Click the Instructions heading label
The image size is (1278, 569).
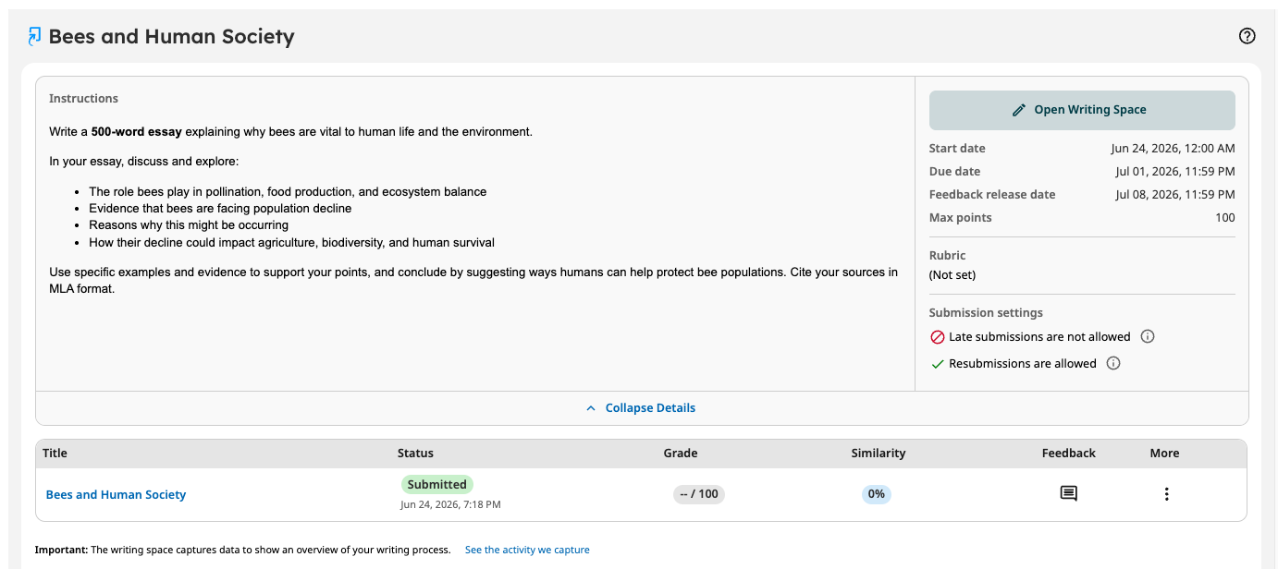point(83,99)
